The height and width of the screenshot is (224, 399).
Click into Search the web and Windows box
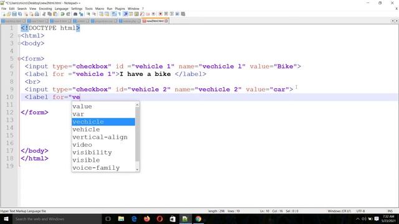tap(57, 219)
